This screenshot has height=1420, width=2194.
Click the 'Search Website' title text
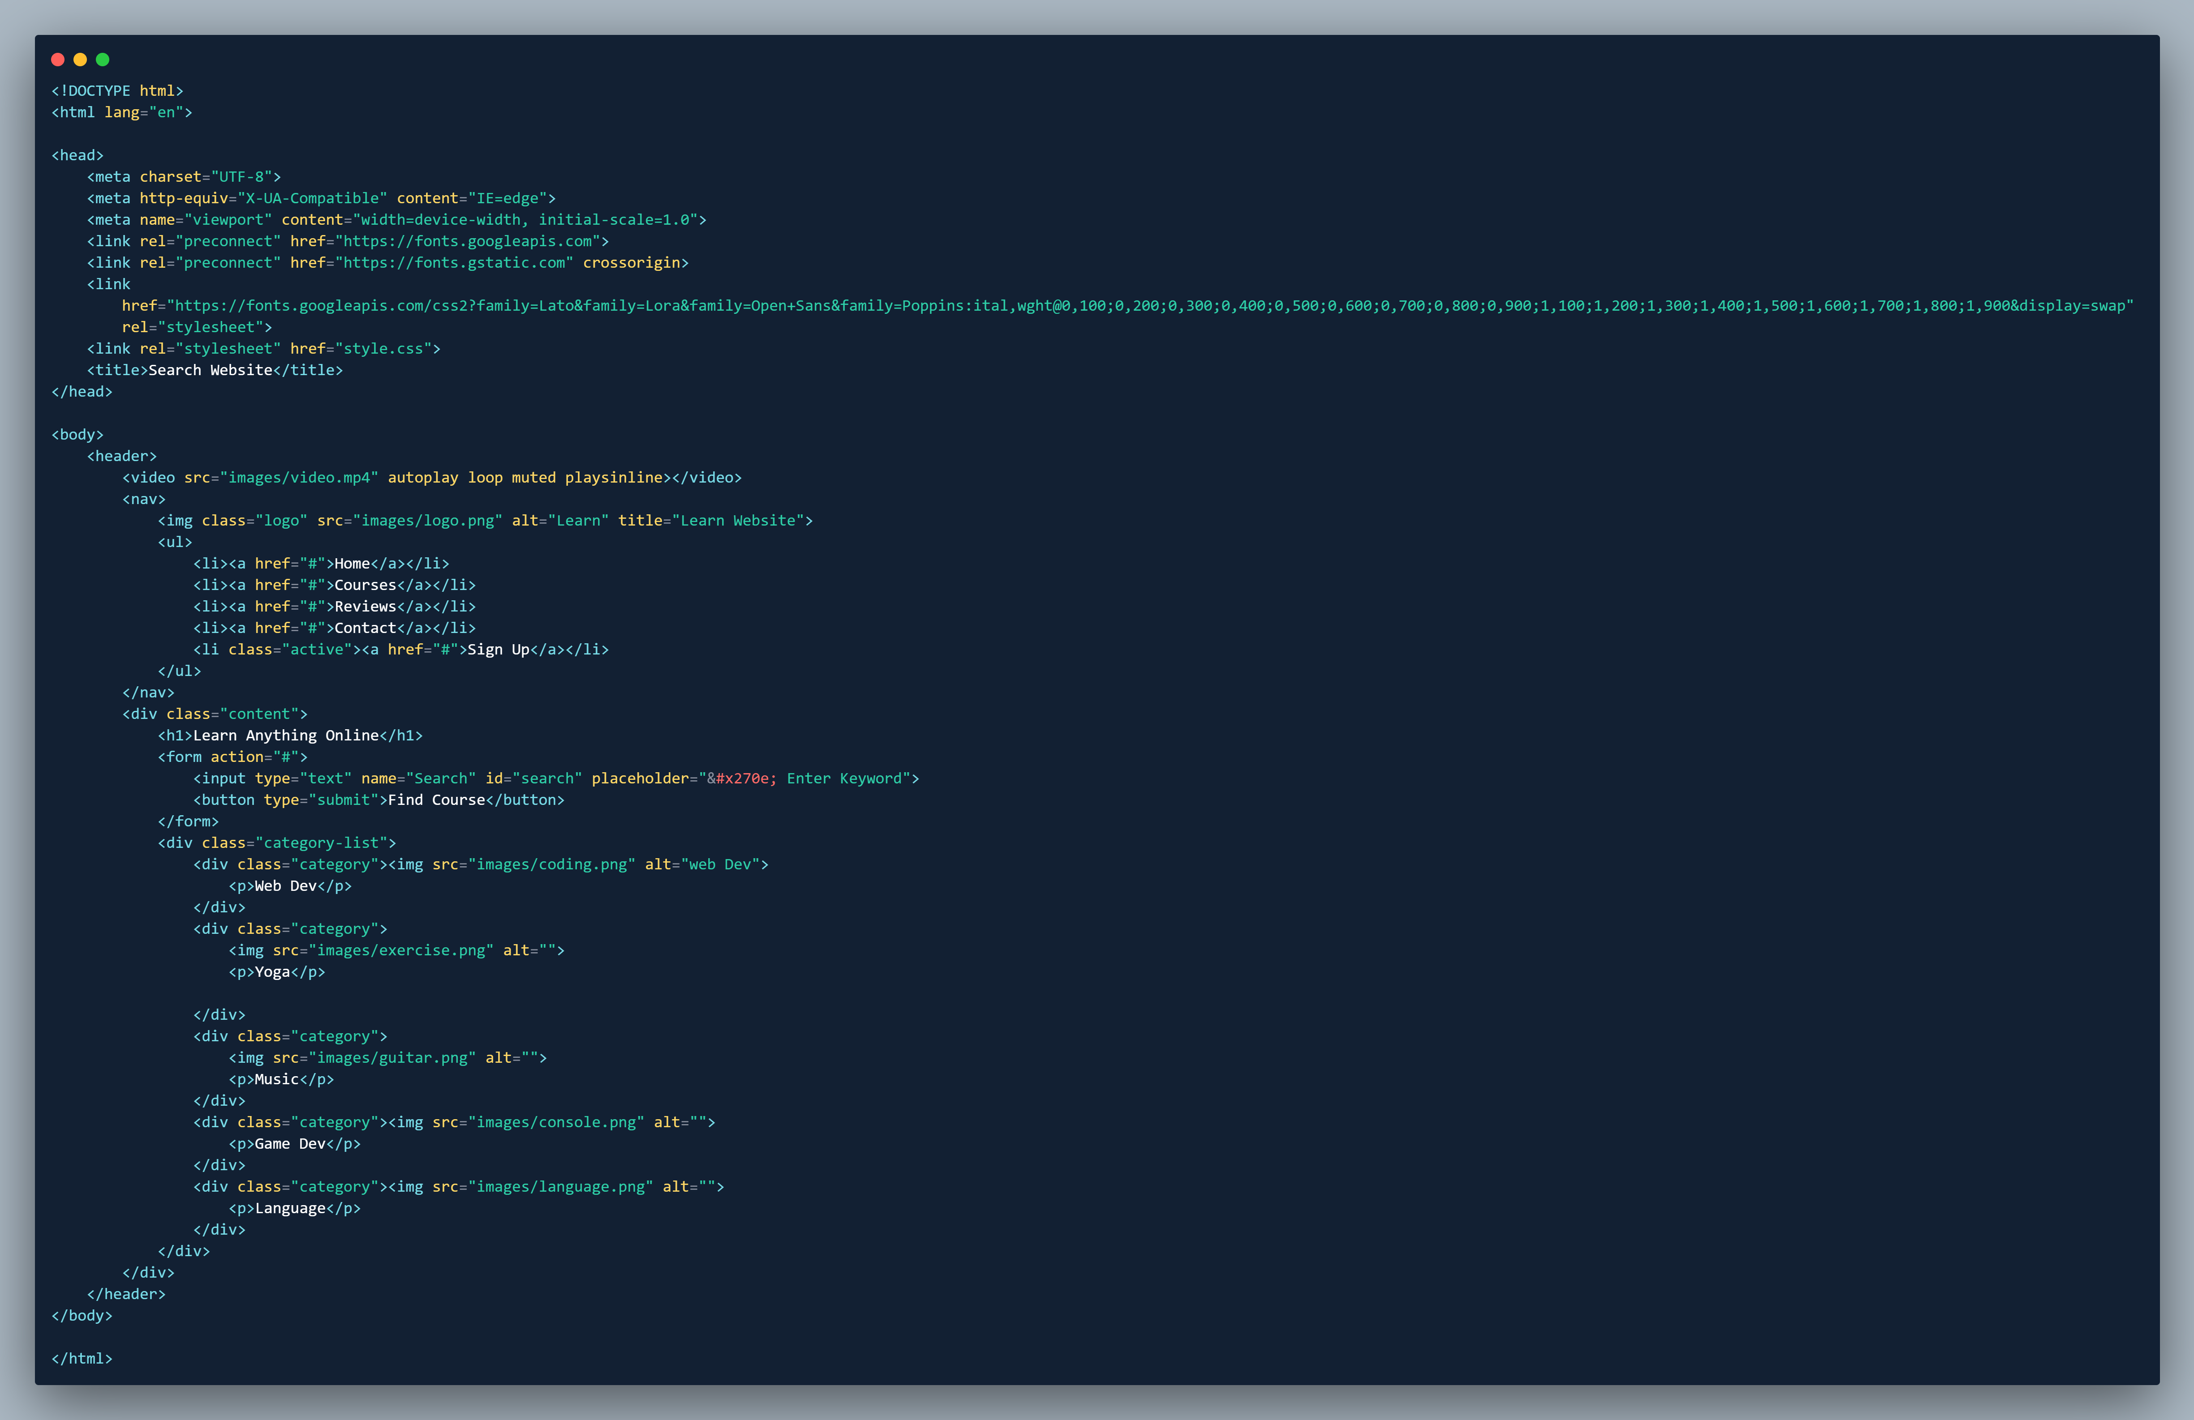210,370
